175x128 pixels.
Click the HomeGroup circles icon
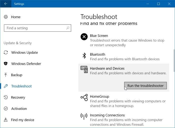pyautogui.click(x=84, y=97)
